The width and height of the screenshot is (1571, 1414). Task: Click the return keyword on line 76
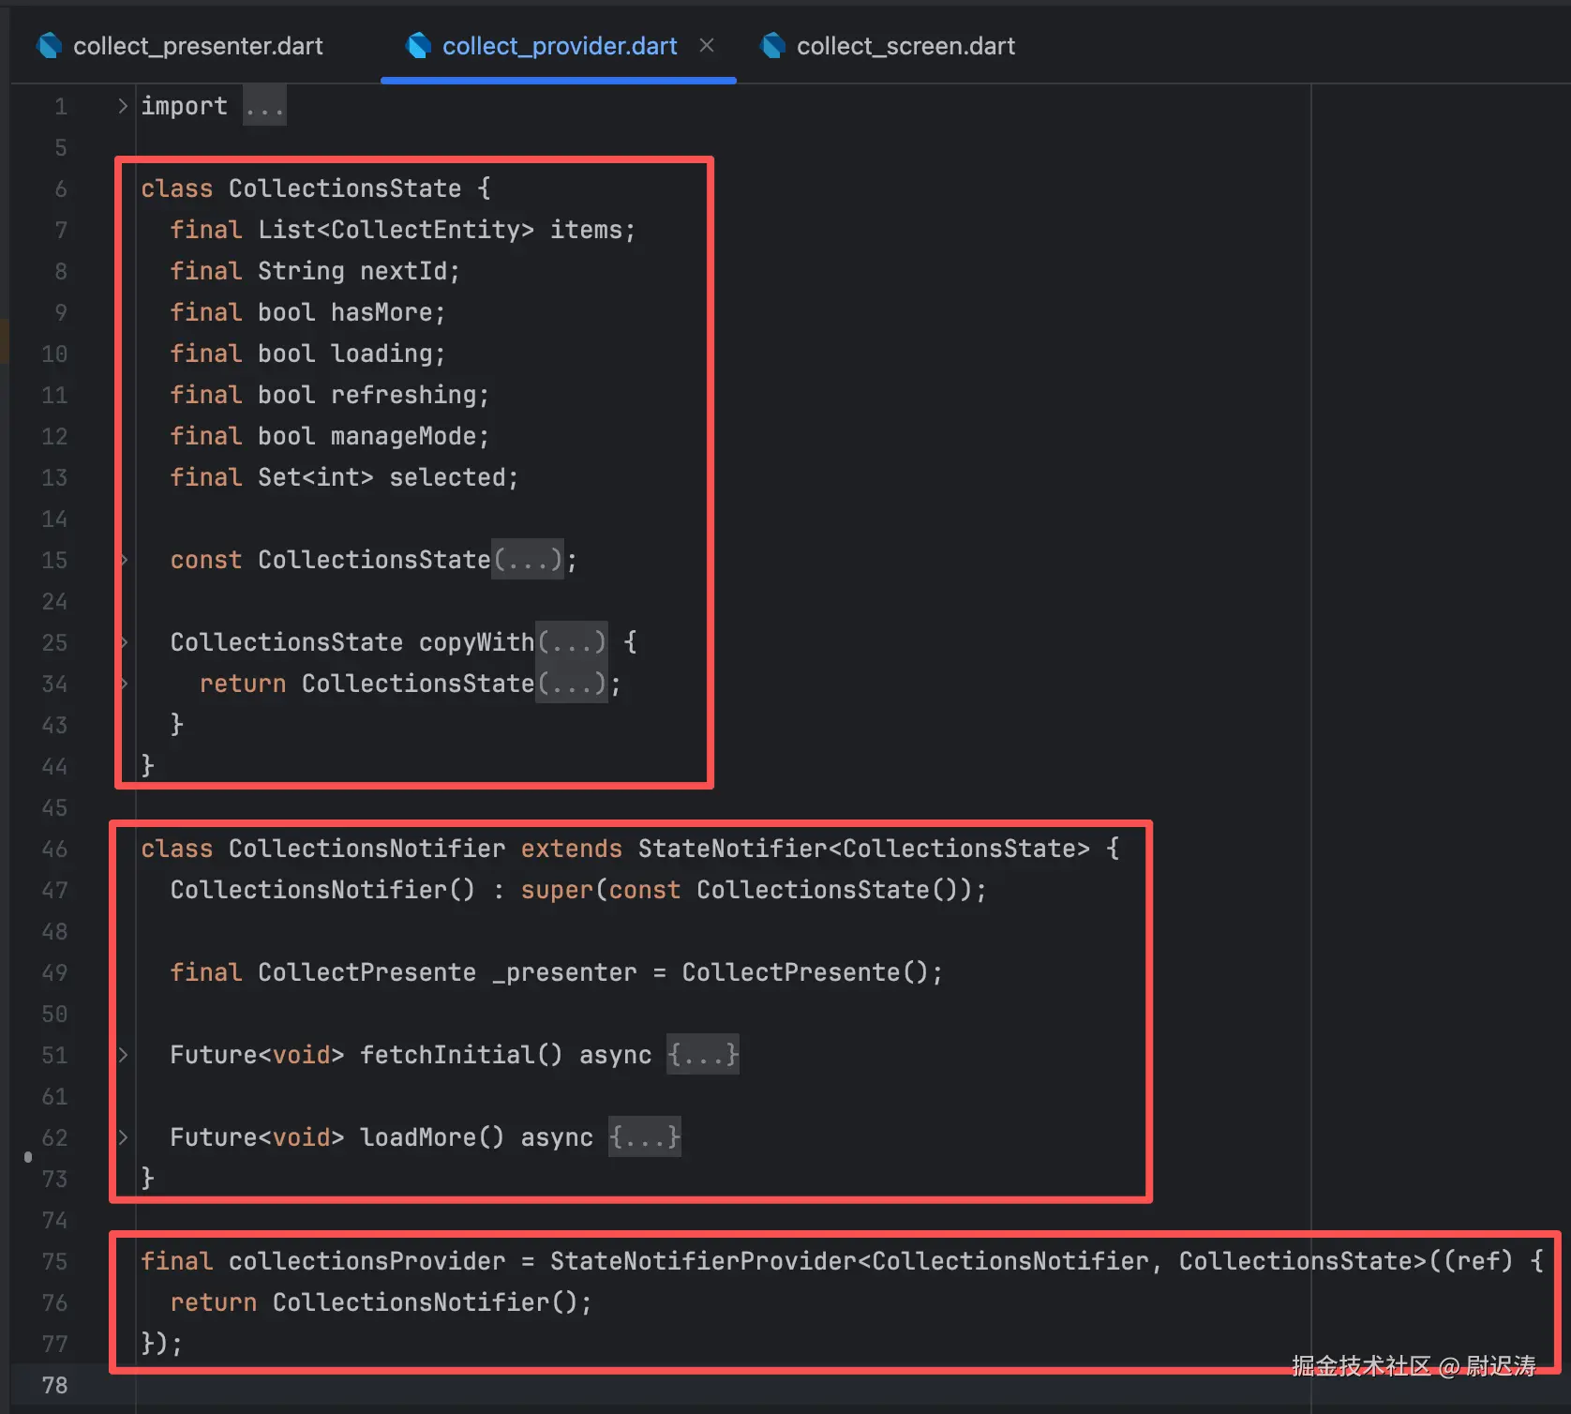214,1302
